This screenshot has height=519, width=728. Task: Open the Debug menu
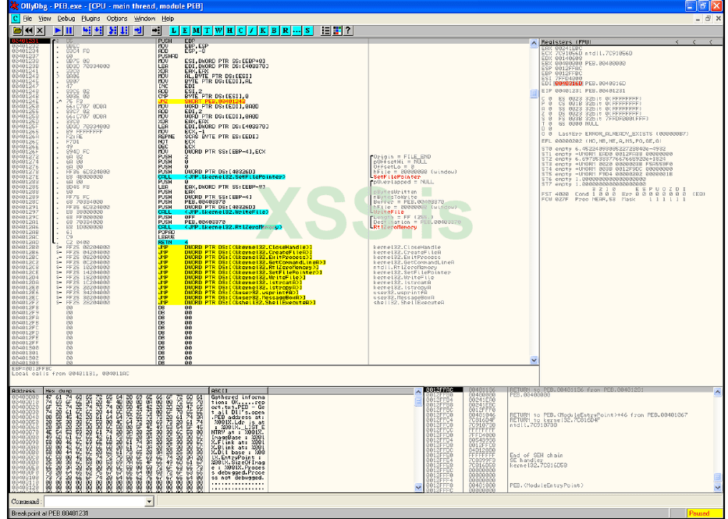[66, 18]
